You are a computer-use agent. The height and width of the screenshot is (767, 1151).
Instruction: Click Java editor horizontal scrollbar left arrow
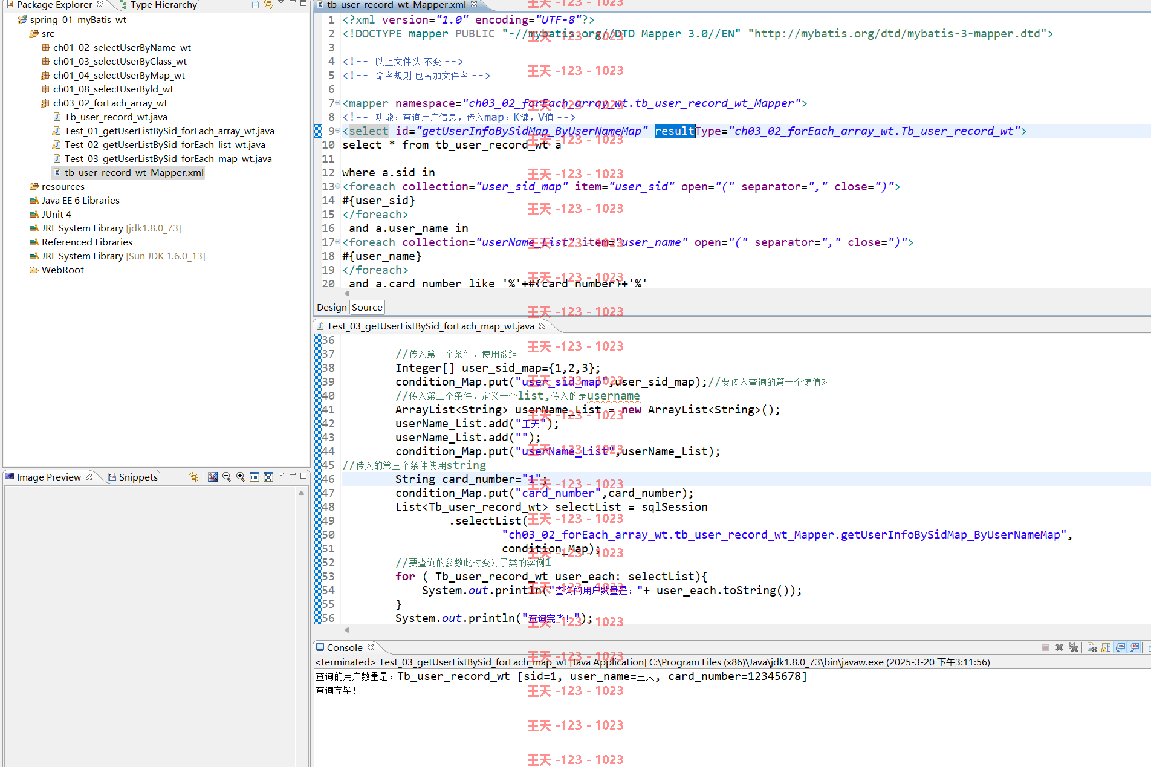(x=347, y=630)
